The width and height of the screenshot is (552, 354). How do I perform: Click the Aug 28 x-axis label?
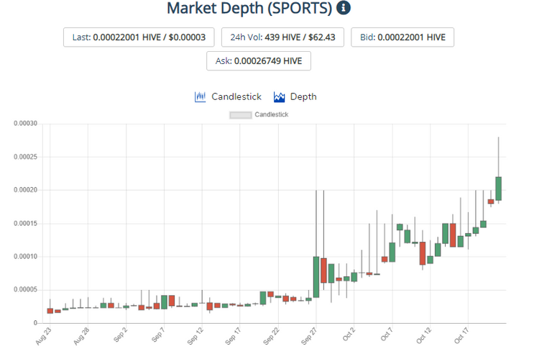coord(81,336)
